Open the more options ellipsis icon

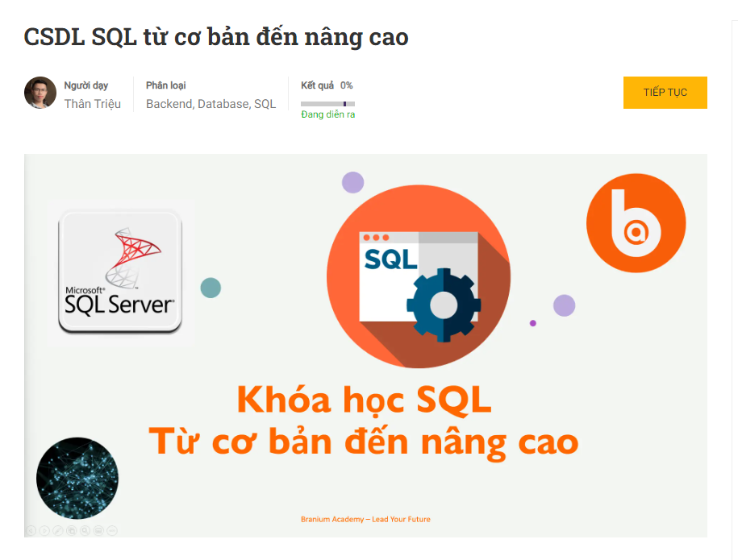coord(113,530)
